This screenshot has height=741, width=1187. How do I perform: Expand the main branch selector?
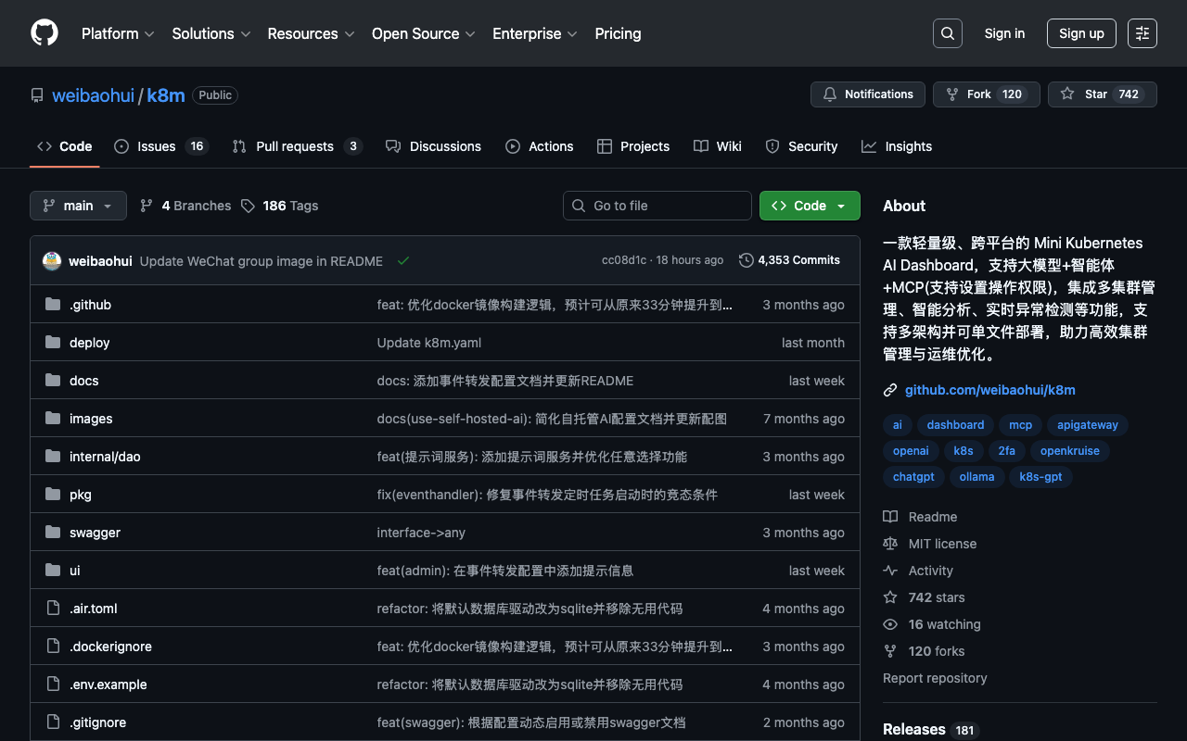(78, 206)
